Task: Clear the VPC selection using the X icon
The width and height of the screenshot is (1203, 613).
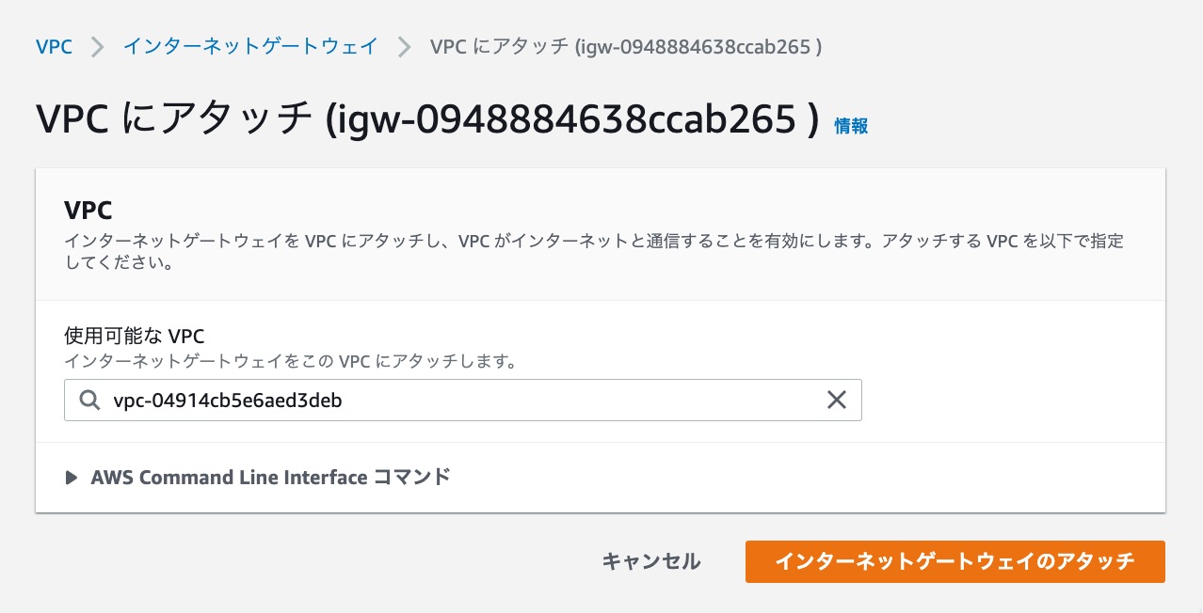Action: 836,400
